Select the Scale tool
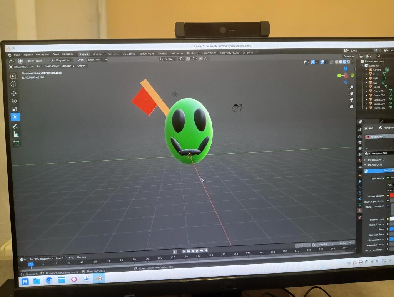394x297 pixels. tap(15, 109)
